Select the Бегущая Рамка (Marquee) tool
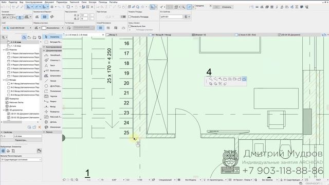This screenshot has height=185, width=329. click(x=52, y=42)
